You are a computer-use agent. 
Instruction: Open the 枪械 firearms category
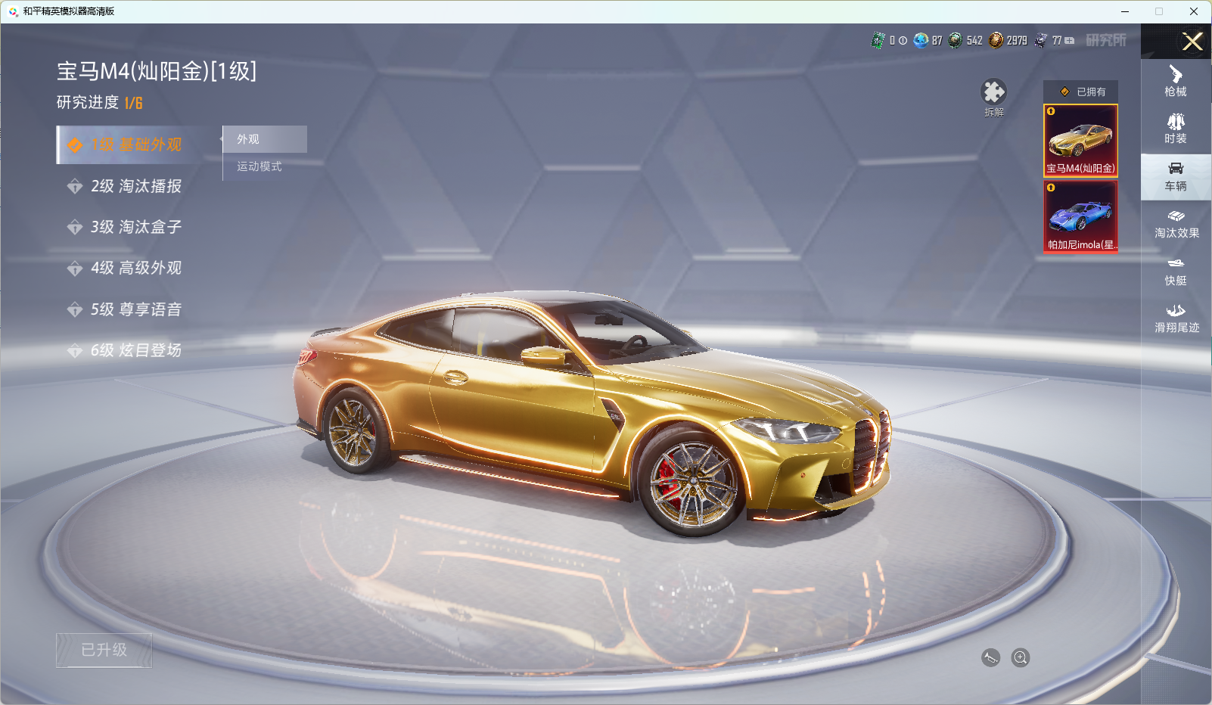[x=1176, y=82]
